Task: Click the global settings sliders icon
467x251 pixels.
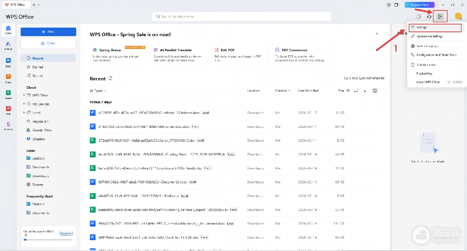Action: pyautogui.click(x=440, y=17)
